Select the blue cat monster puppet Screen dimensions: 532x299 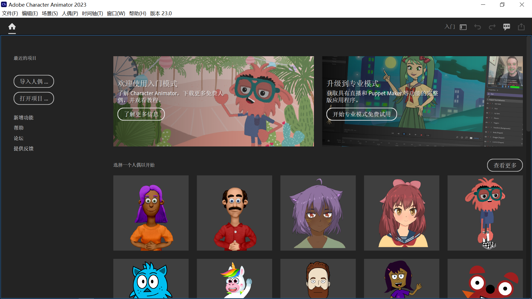(151, 279)
